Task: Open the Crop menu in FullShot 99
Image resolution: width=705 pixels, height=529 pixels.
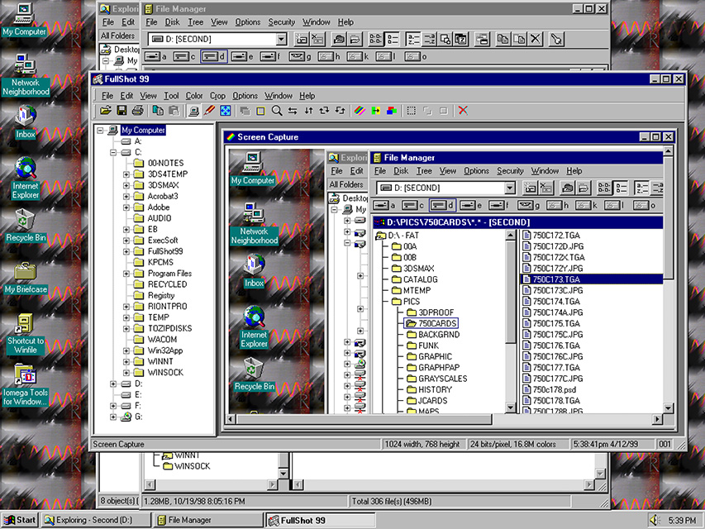Action: 217,96
